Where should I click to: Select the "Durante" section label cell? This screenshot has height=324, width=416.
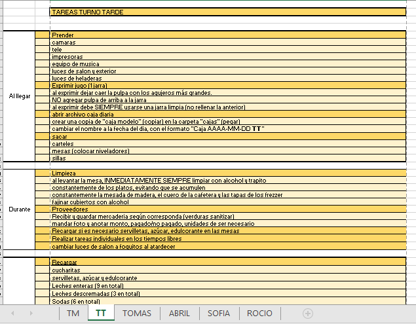pos(19,209)
